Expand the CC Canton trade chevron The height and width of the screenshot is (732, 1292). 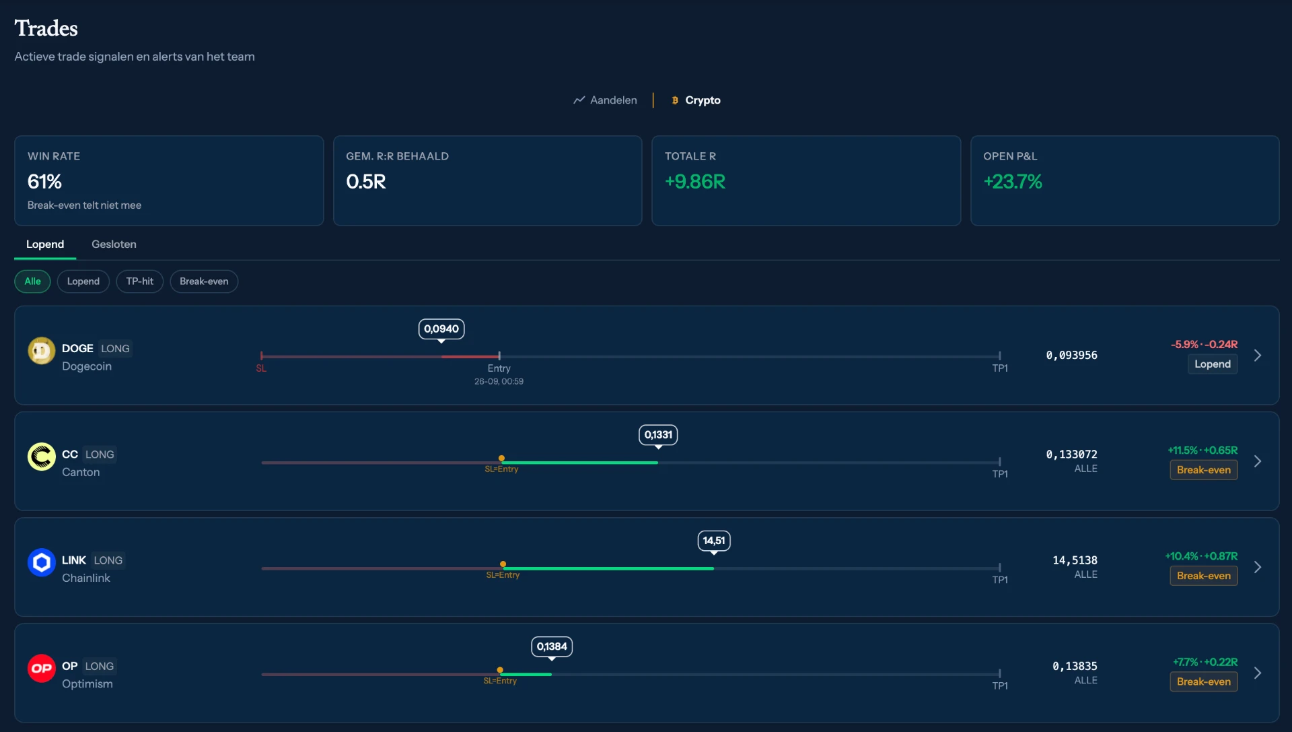pyautogui.click(x=1257, y=461)
